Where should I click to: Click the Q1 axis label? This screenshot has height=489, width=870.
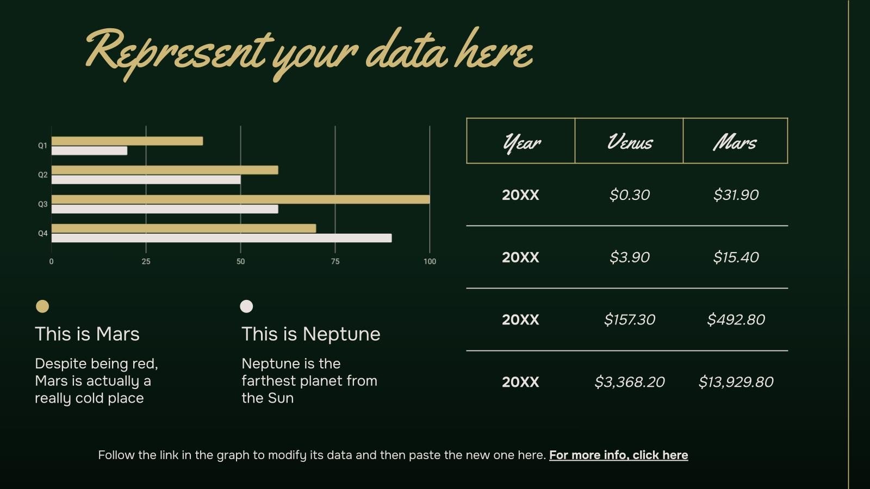[42, 146]
